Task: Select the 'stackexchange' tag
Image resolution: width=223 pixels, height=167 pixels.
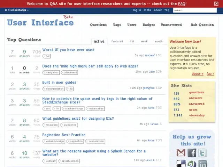Action: point(73,109)
